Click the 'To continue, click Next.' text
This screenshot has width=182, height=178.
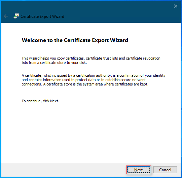[x=40, y=101]
